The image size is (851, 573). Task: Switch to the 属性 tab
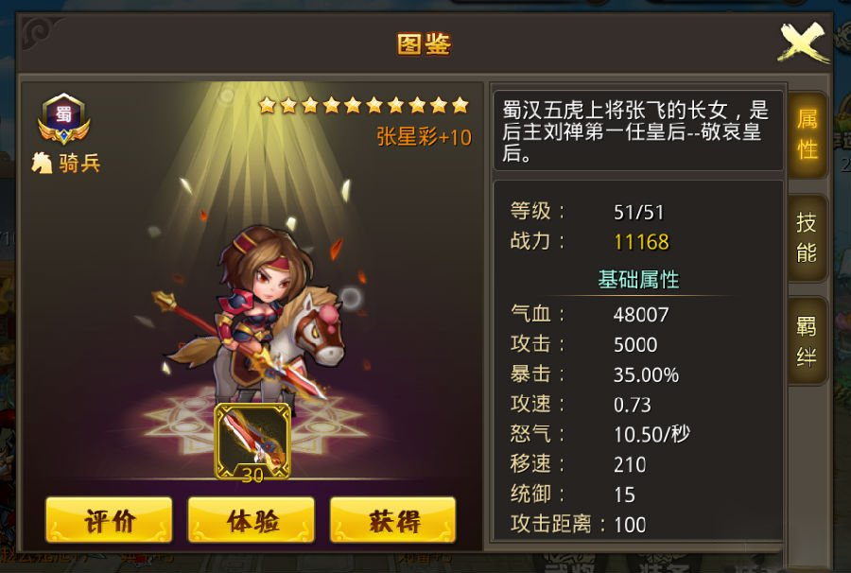pos(808,134)
